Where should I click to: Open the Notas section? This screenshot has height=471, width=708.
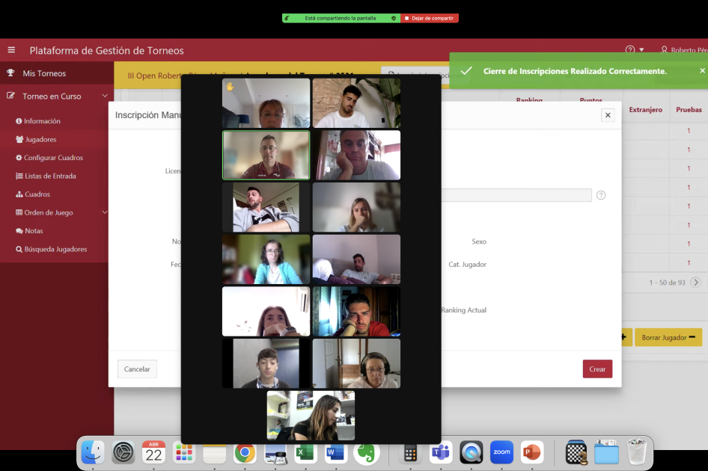pyautogui.click(x=34, y=230)
